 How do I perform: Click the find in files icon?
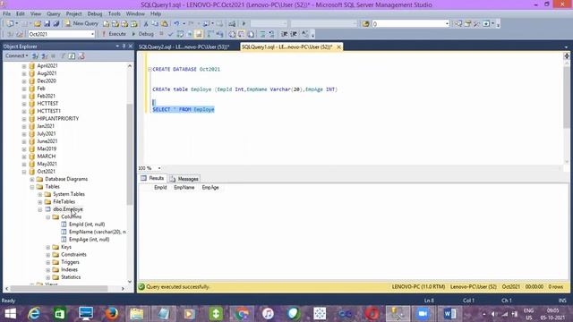tap(365, 24)
